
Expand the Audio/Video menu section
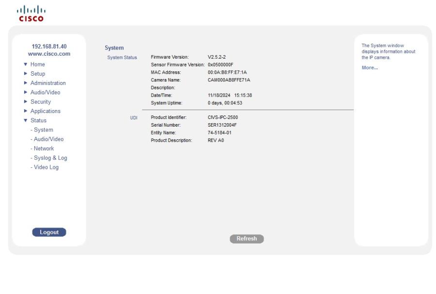point(45,92)
